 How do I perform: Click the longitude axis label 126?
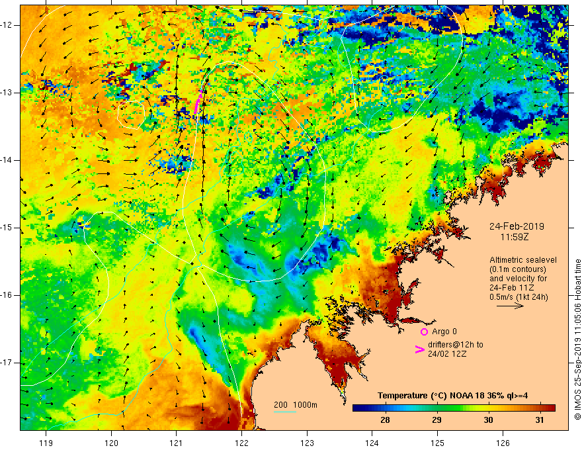tap(503, 443)
